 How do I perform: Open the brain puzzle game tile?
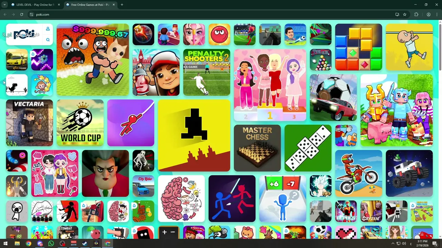(x=181, y=199)
